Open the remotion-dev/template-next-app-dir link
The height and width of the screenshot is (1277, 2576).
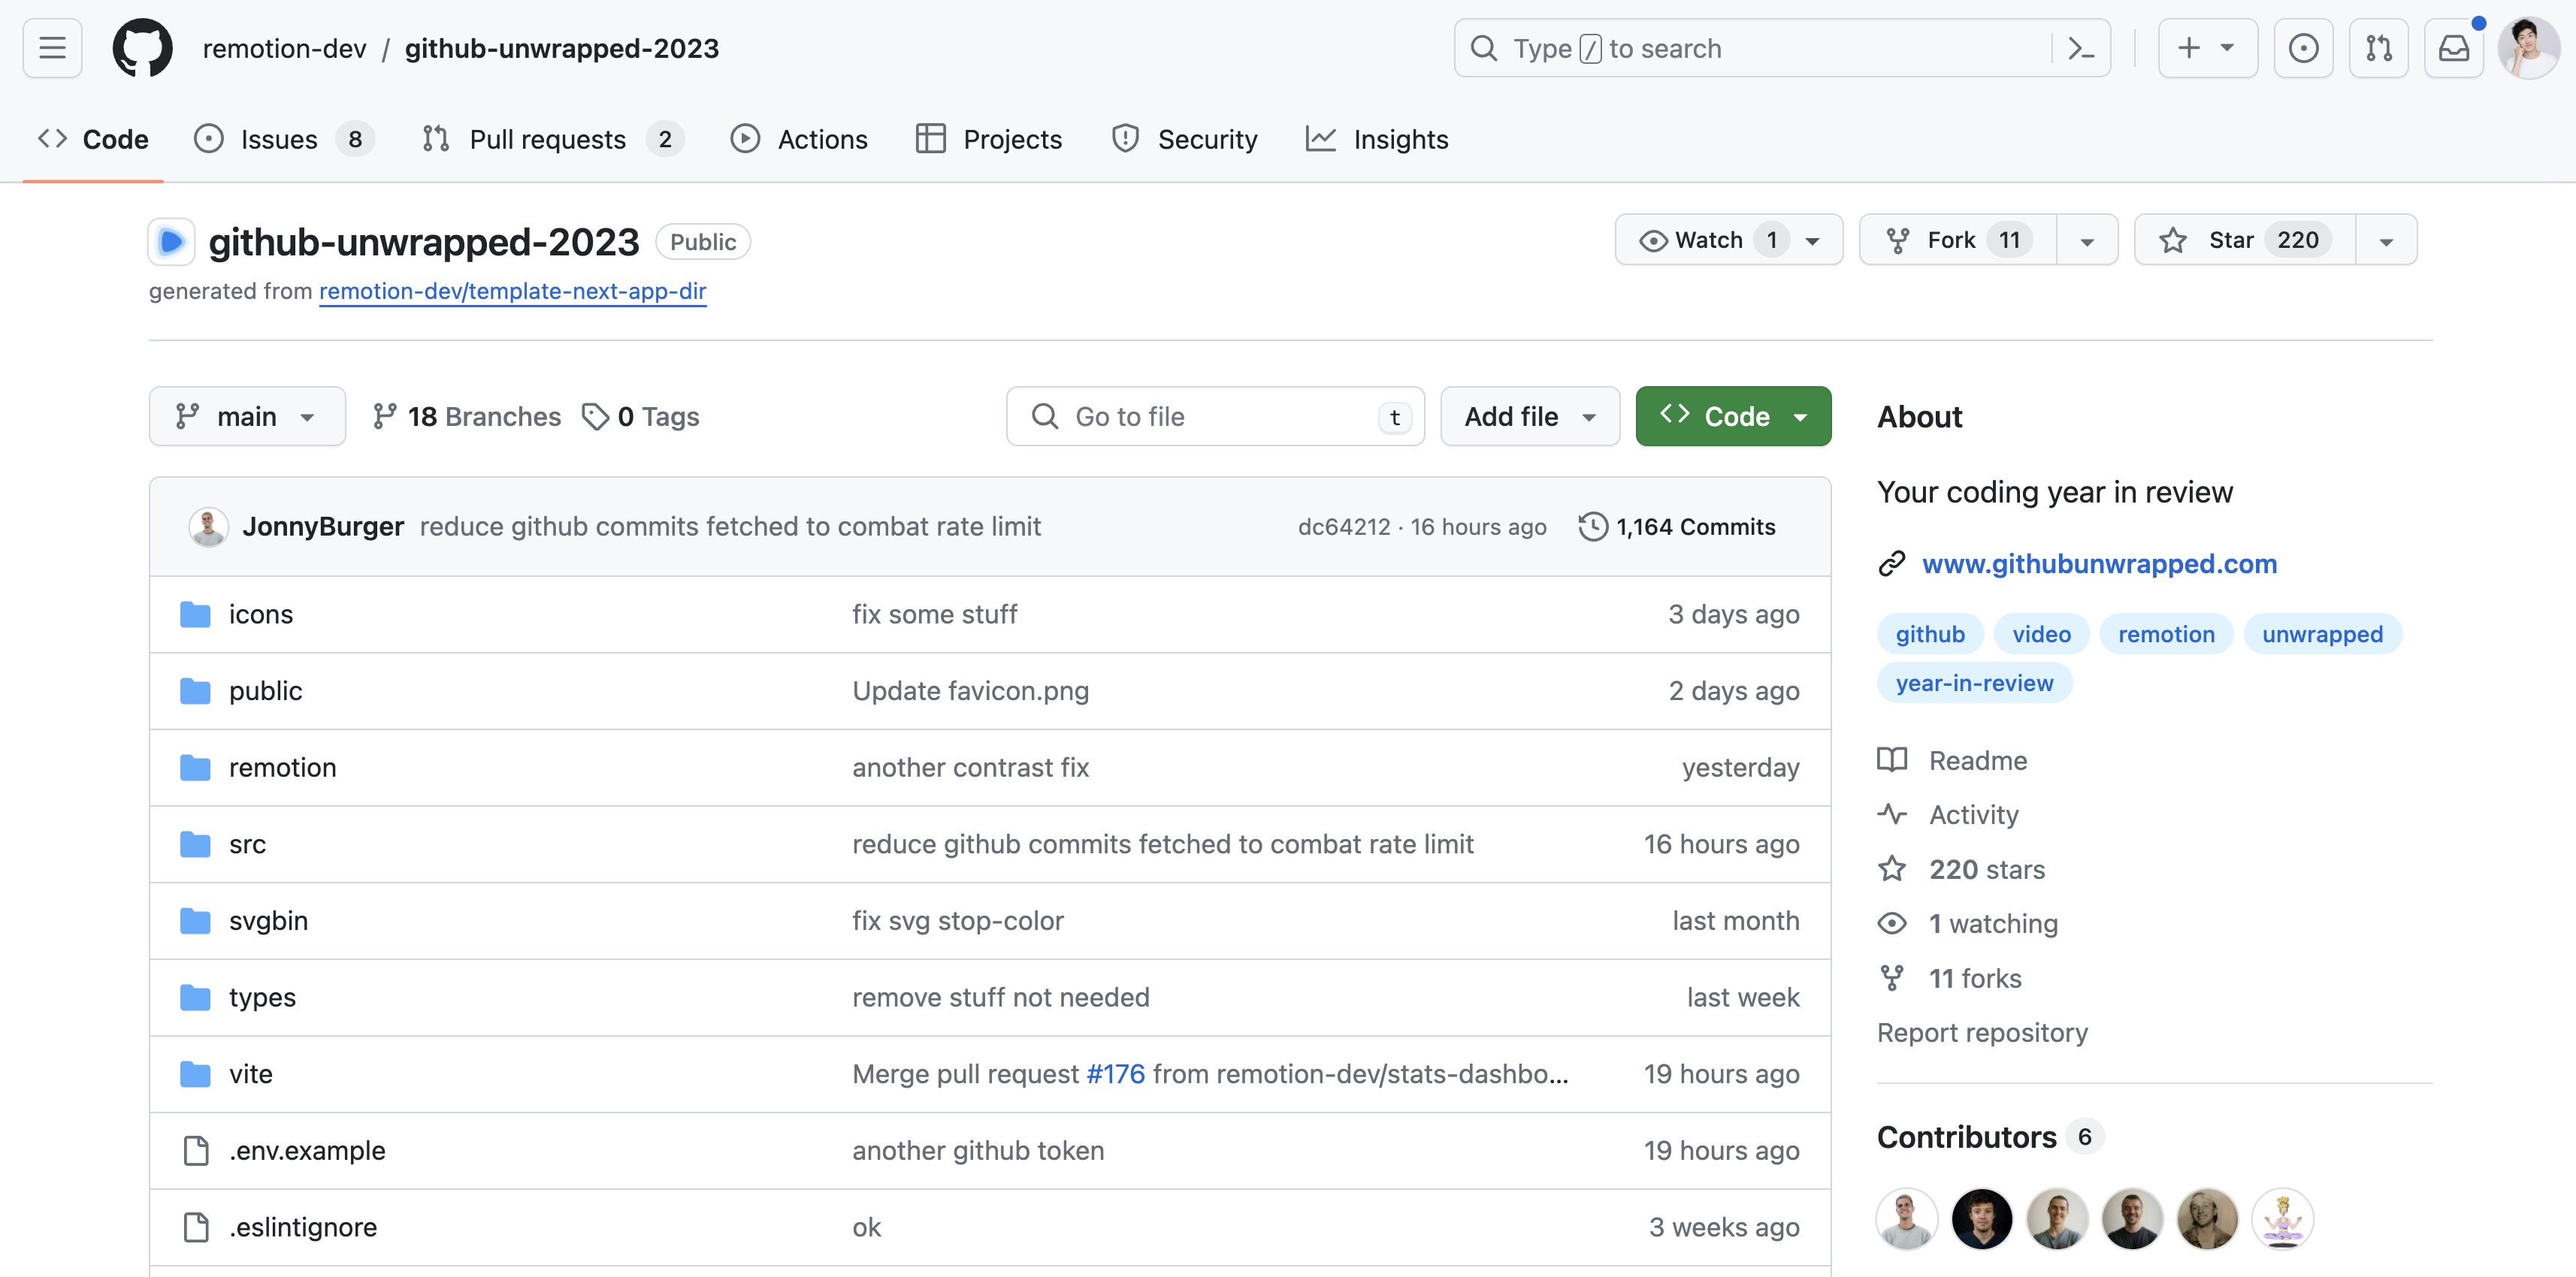[x=512, y=291]
